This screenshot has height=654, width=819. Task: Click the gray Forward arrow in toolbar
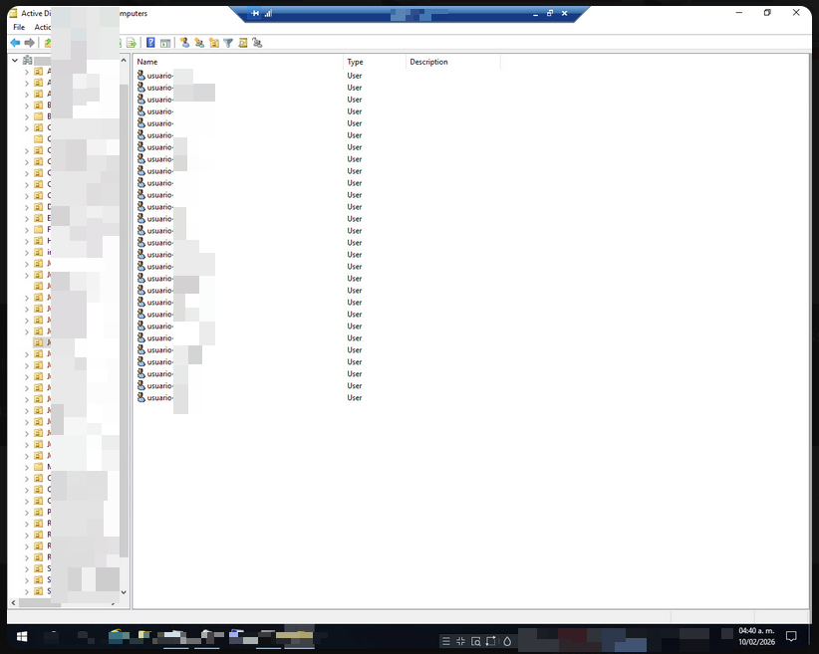30,43
